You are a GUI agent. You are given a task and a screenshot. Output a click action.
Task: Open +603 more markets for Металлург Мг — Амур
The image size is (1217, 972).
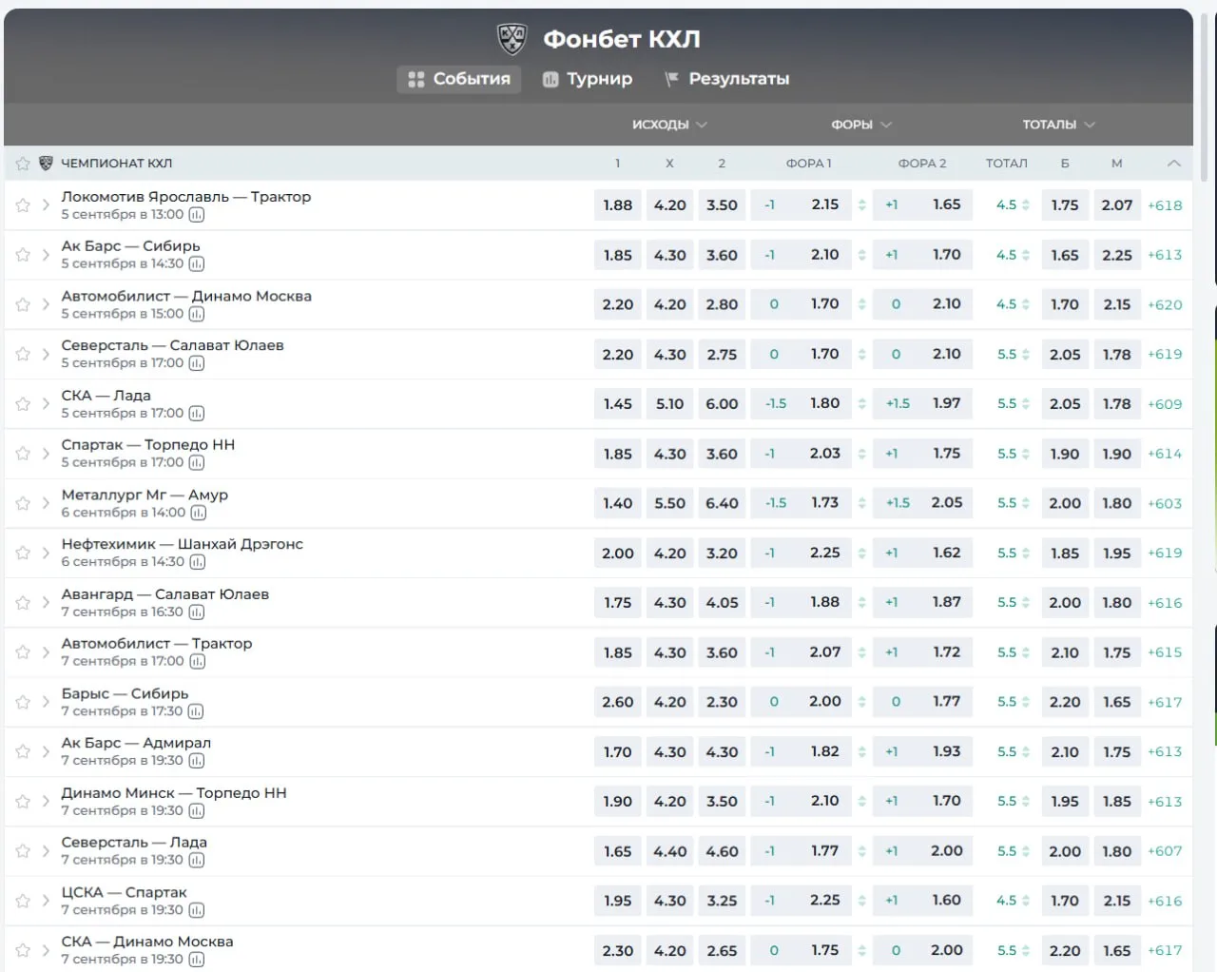1165,503
